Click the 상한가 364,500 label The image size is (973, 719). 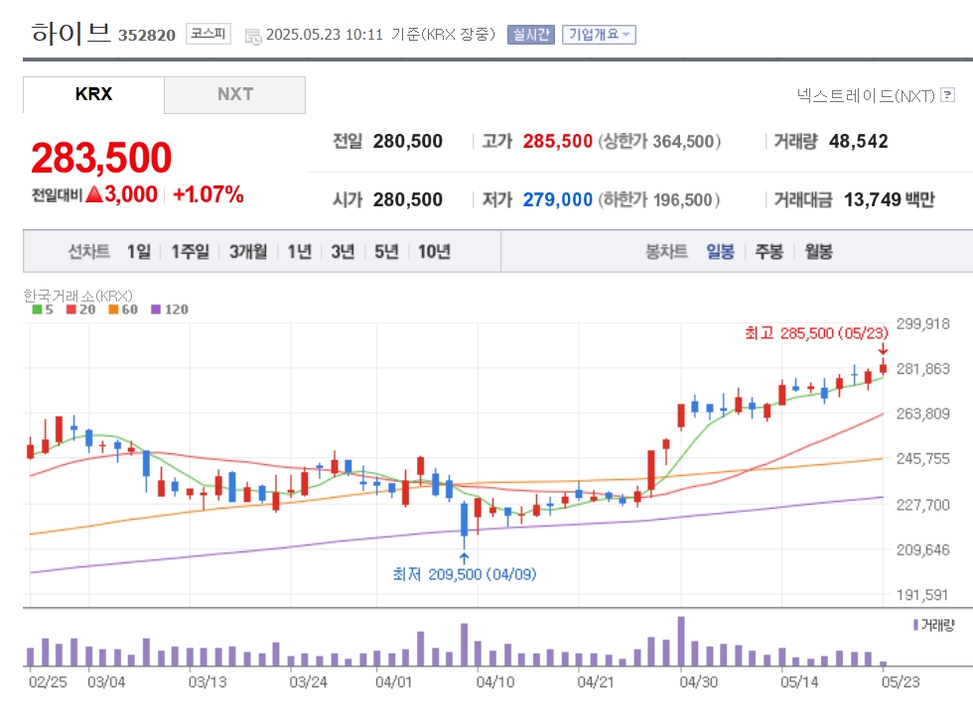click(659, 141)
